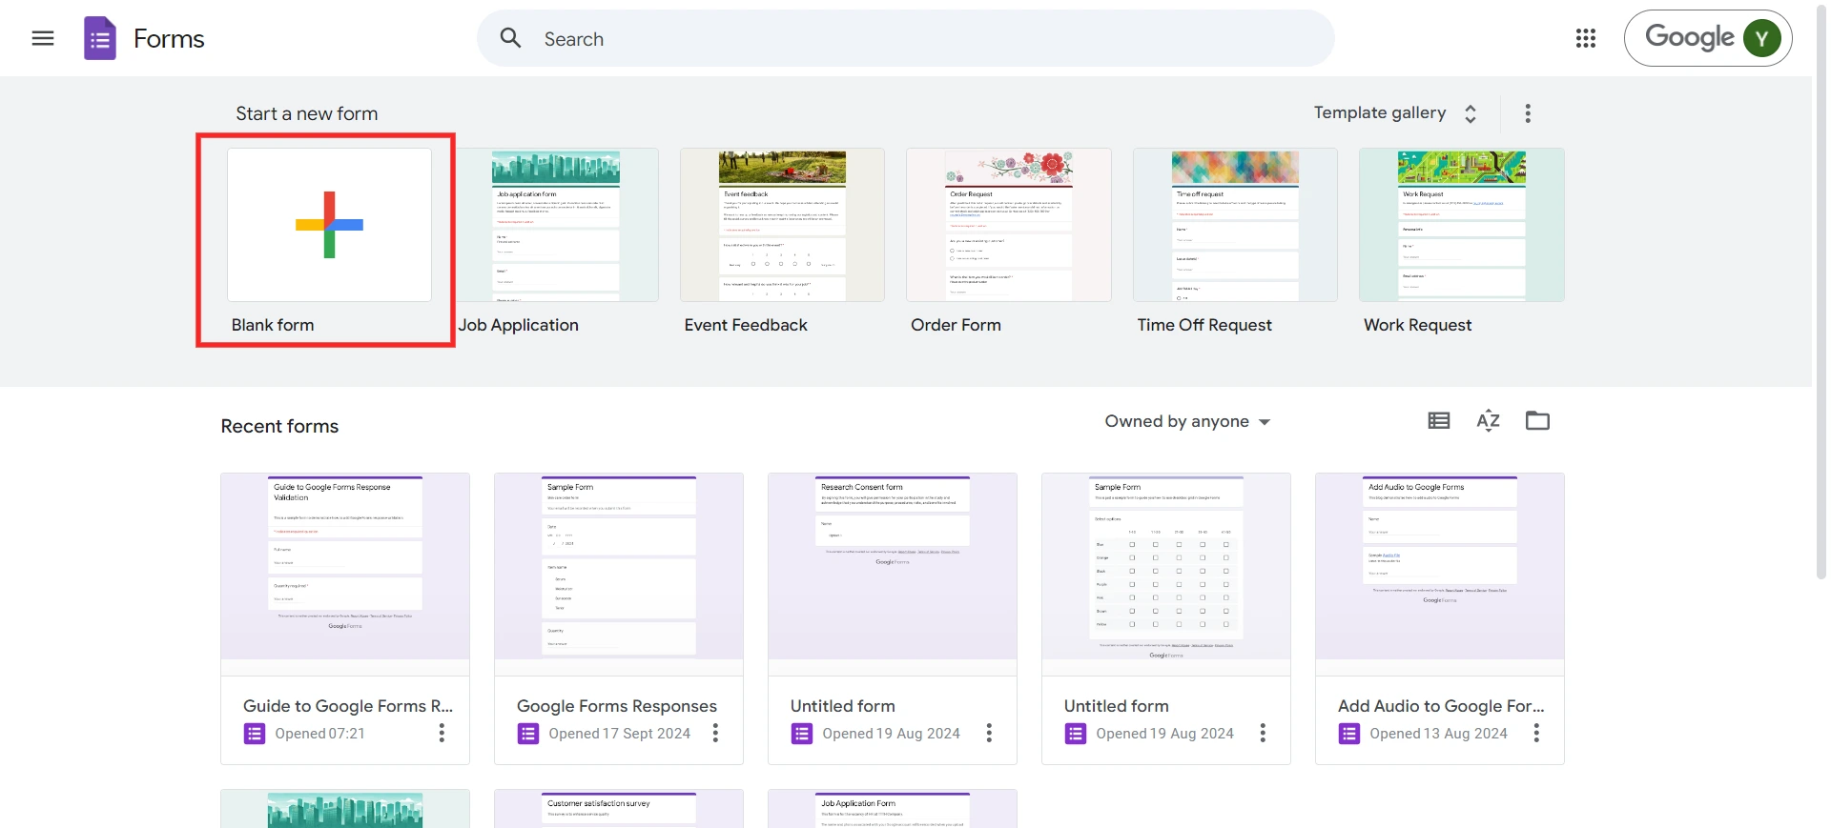Open the Owned by anyone dropdown
Image resolution: width=1831 pixels, height=828 pixels.
click(x=1187, y=421)
